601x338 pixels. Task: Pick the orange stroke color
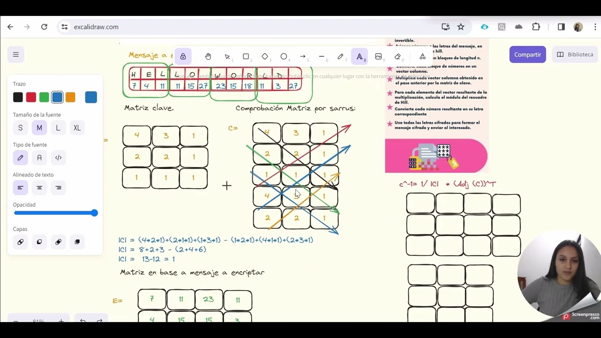[70, 97]
